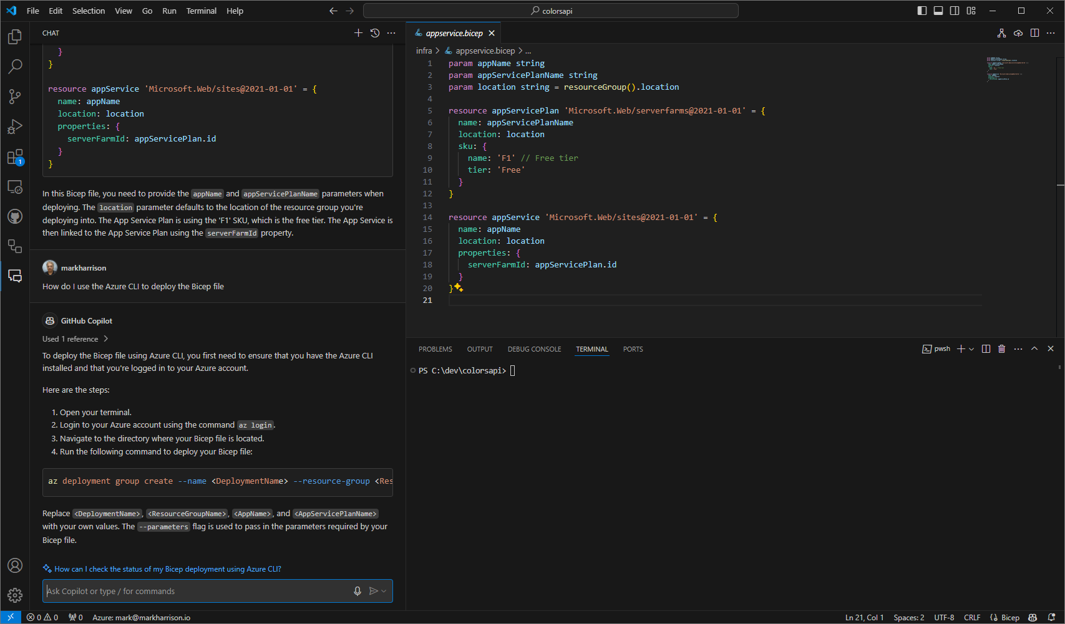Toggle the secondary side bar layout
This screenshot has width=1065, height=624.
(955, 11)
